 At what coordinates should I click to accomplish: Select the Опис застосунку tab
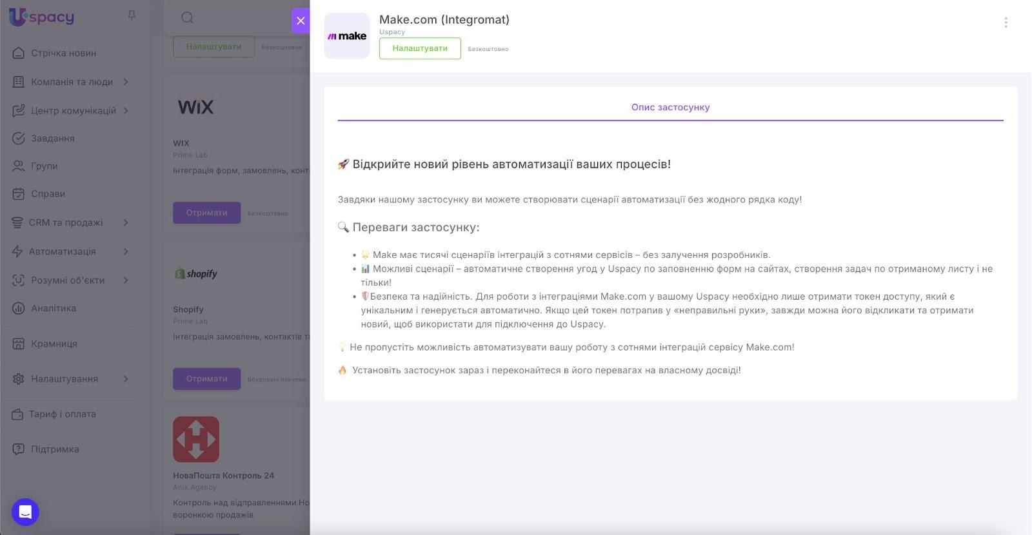tap(670, 107)
